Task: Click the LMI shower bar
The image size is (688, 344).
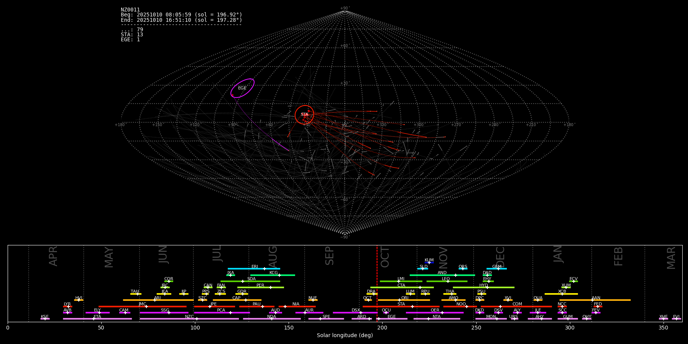Action: coord(401,281)
